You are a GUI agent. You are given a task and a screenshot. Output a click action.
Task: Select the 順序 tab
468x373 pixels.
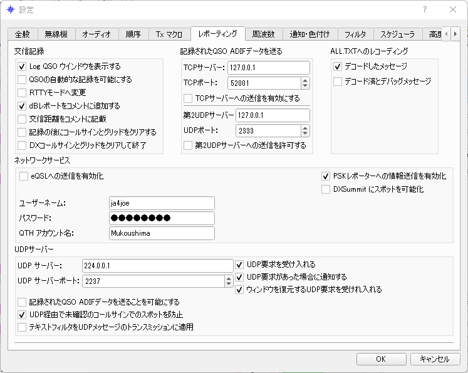[x=133, y=34]
